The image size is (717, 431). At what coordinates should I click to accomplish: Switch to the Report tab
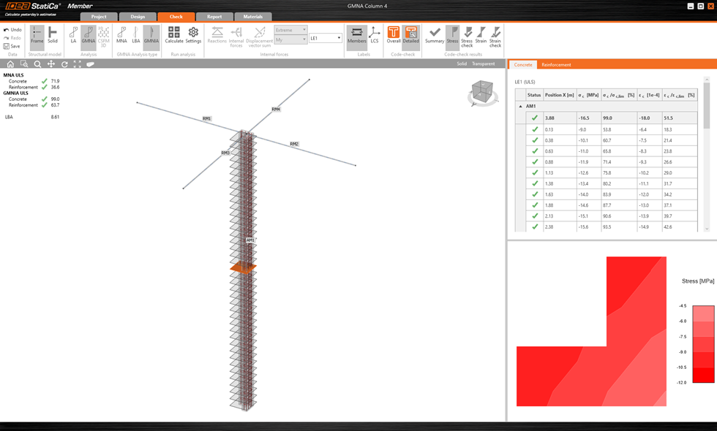[214, 17]
